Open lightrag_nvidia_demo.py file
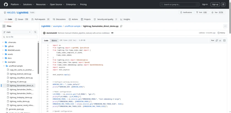Image resolution: width=231 pixels, height=113 pixels. coord(20,101)
